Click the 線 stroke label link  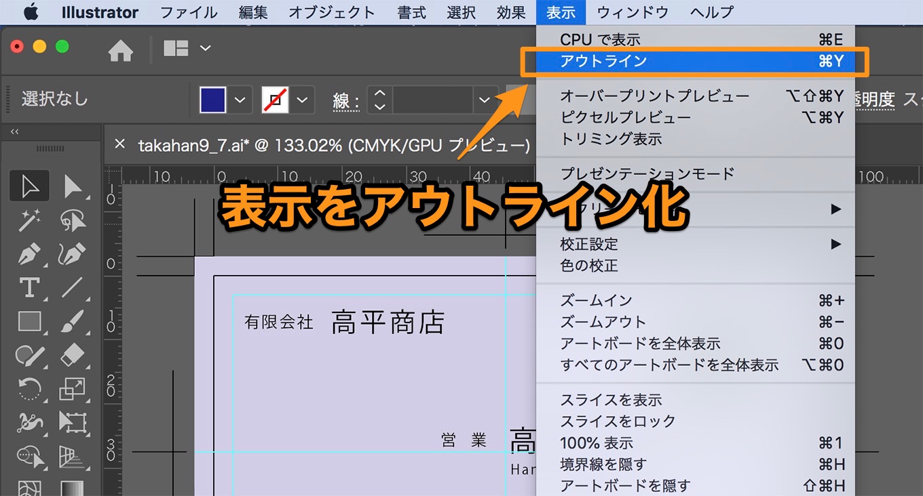click(x=346, y=101)
